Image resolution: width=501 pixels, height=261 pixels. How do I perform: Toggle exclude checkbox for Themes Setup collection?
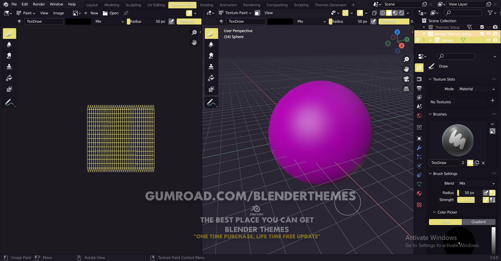[x=482, y=27]
